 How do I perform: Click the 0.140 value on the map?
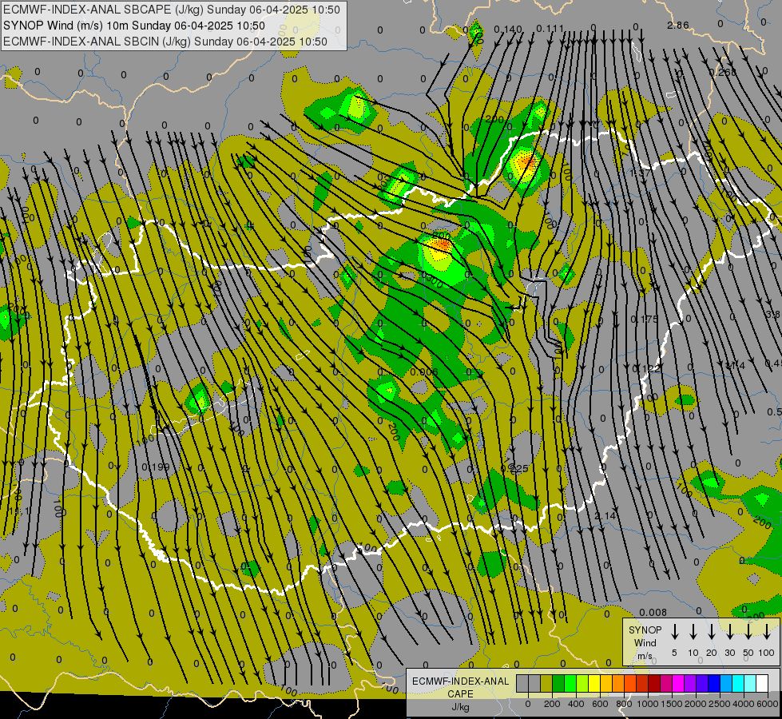pos(508,30)
